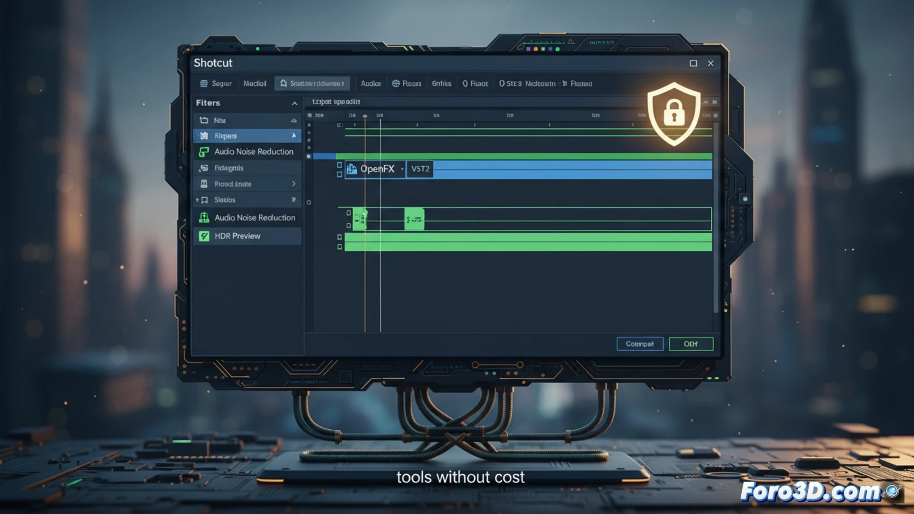
Task: Toggle the lower checkbox beside the OpenFX track
Action: (339, 175)
